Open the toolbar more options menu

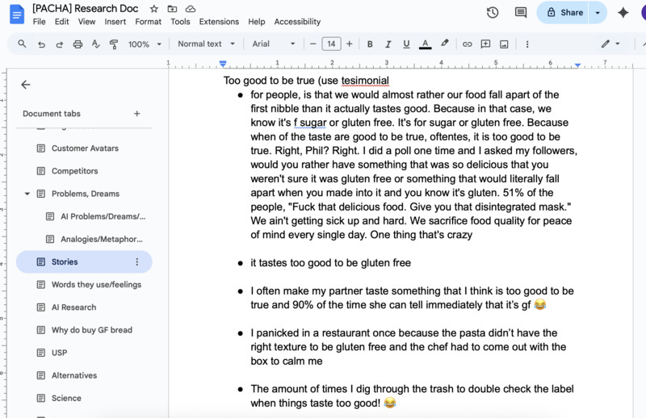pyautogui.click(x=527, y=44)
